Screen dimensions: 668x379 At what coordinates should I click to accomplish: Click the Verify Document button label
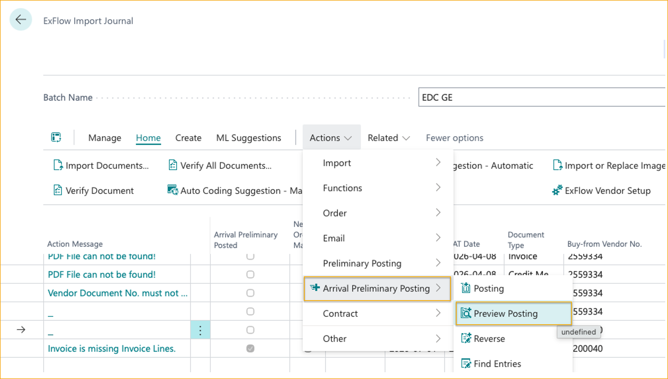coord(100,190)
